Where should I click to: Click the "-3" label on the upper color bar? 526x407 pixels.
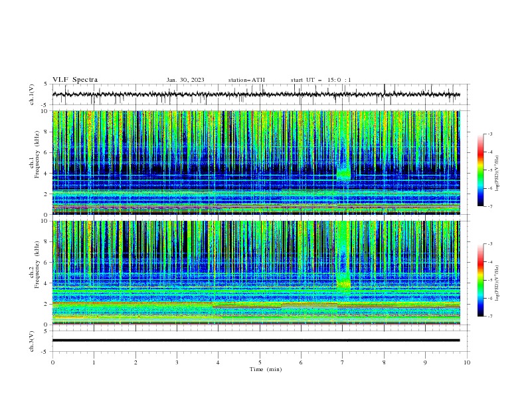click(490, 134)
